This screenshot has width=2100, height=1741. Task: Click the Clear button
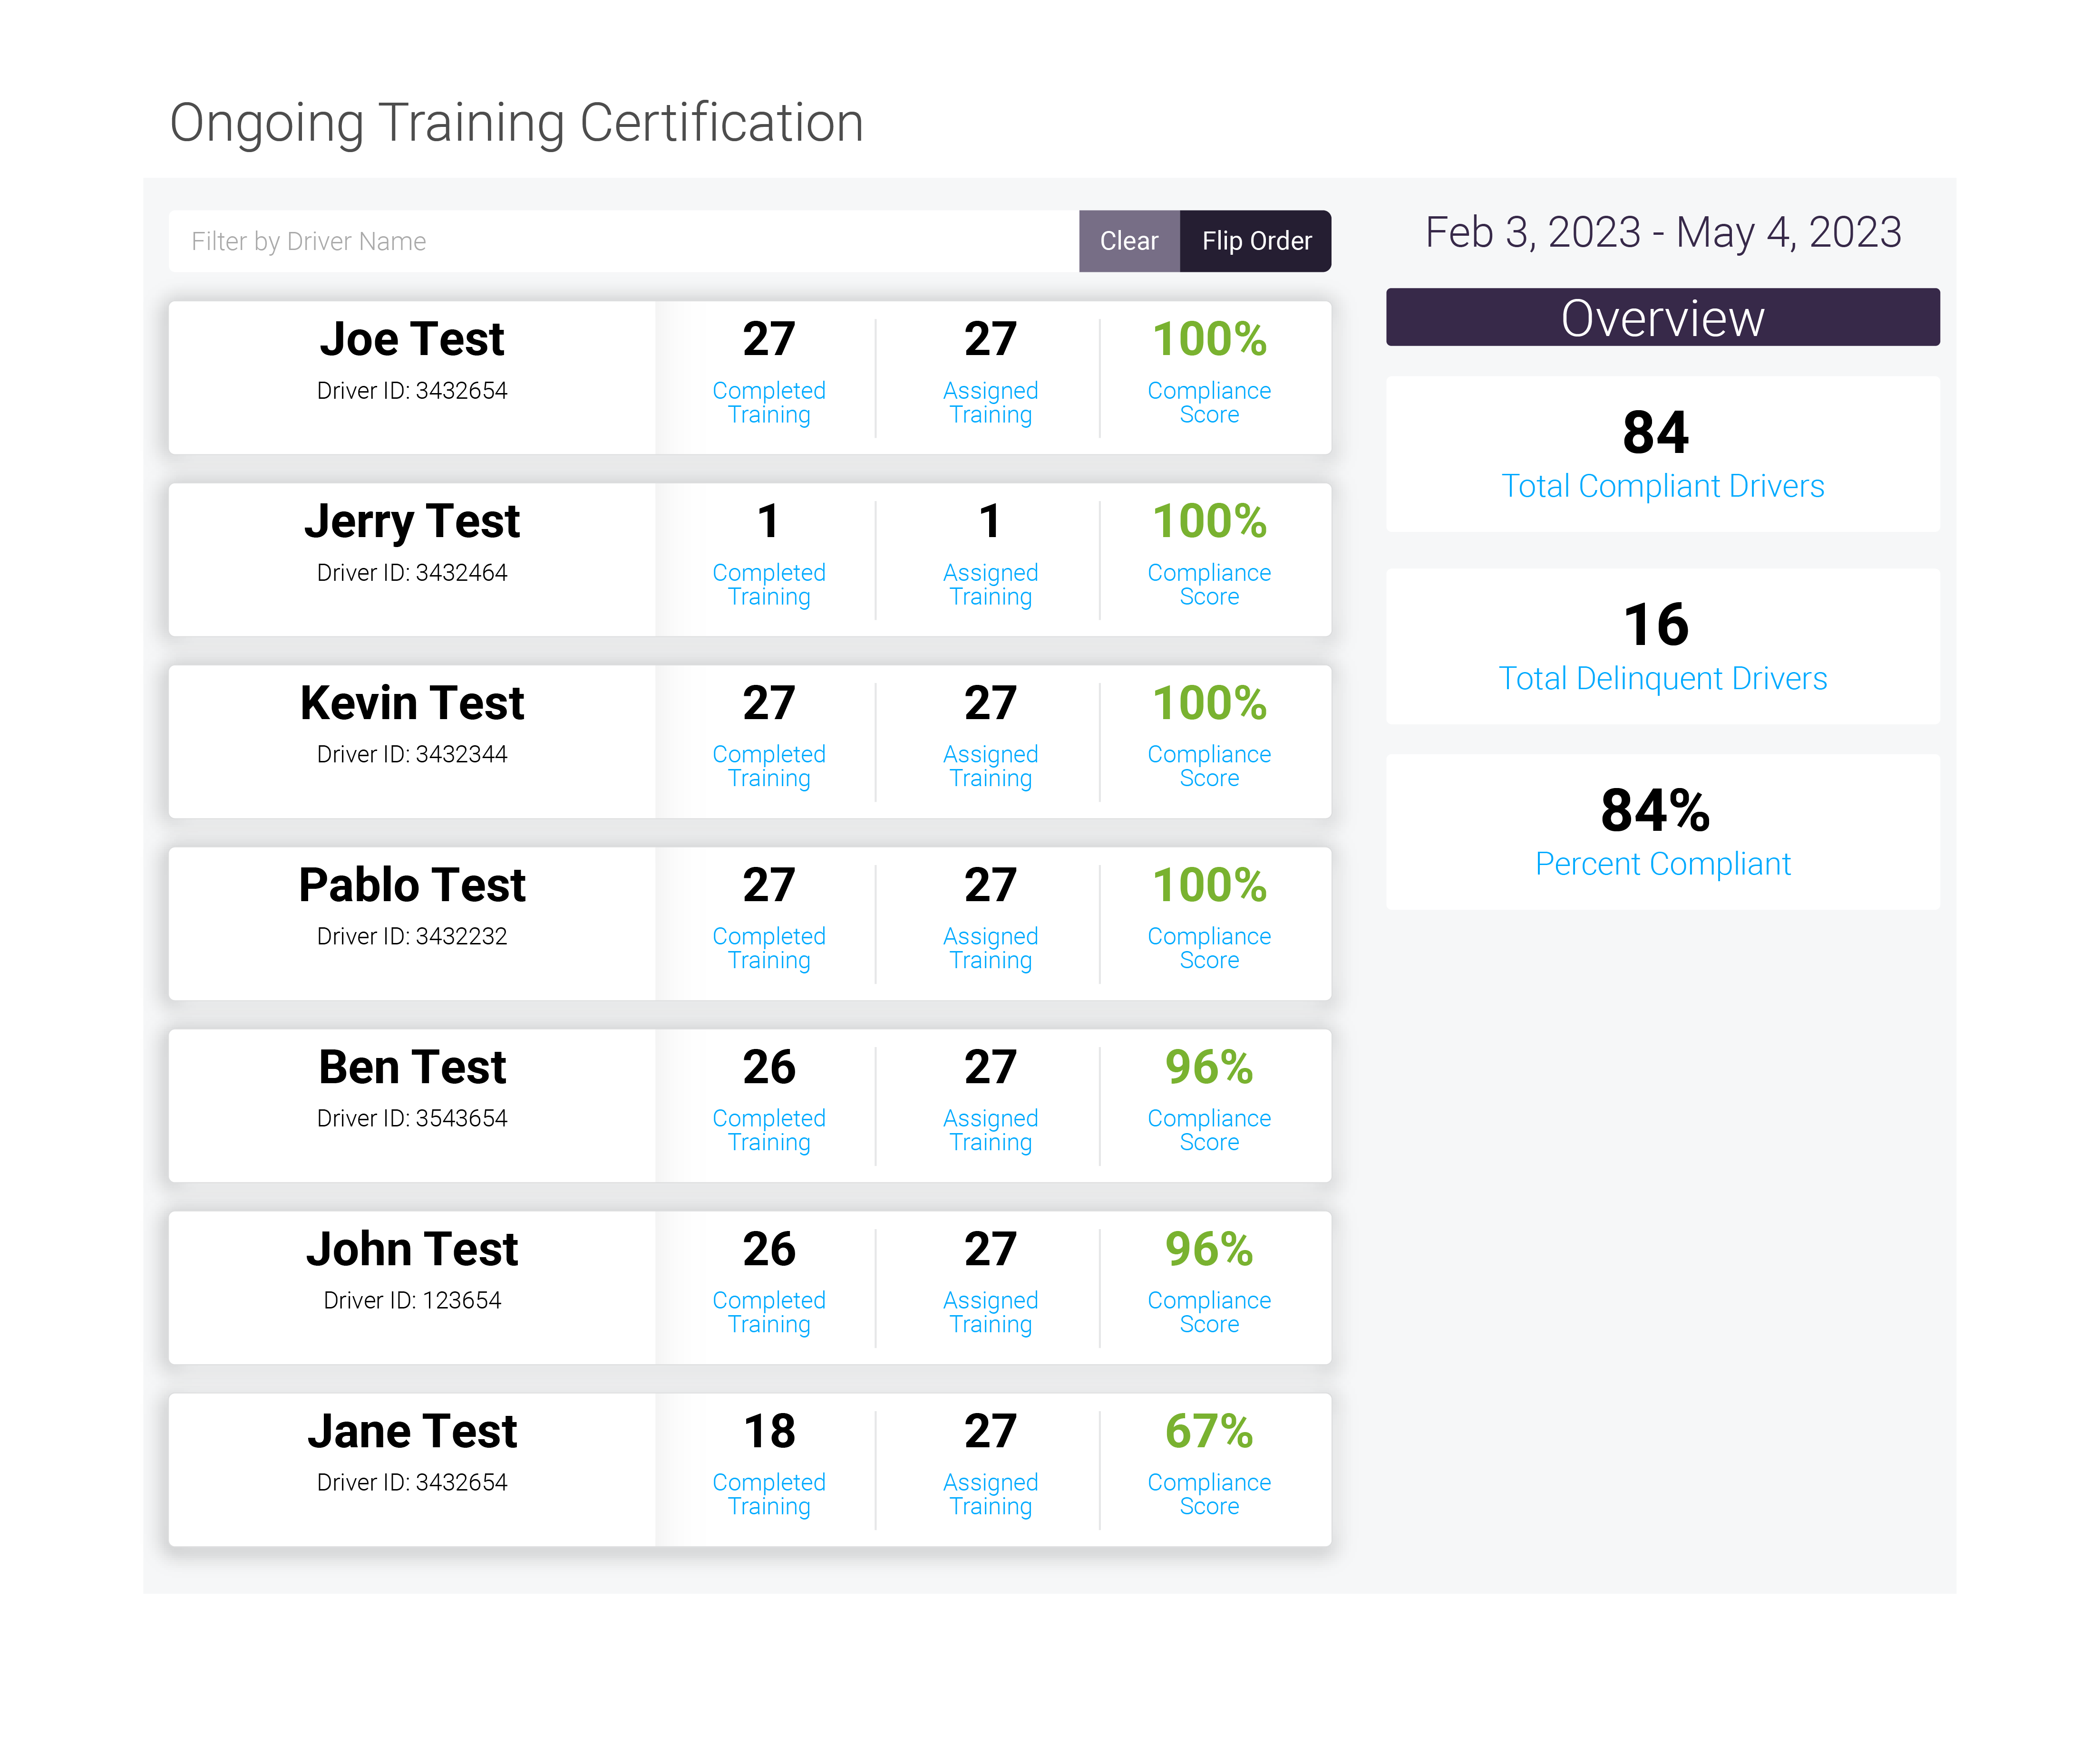coord(1128,241)
